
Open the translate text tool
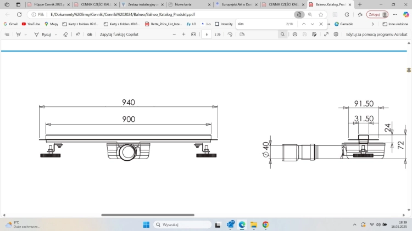coord(90,35)
